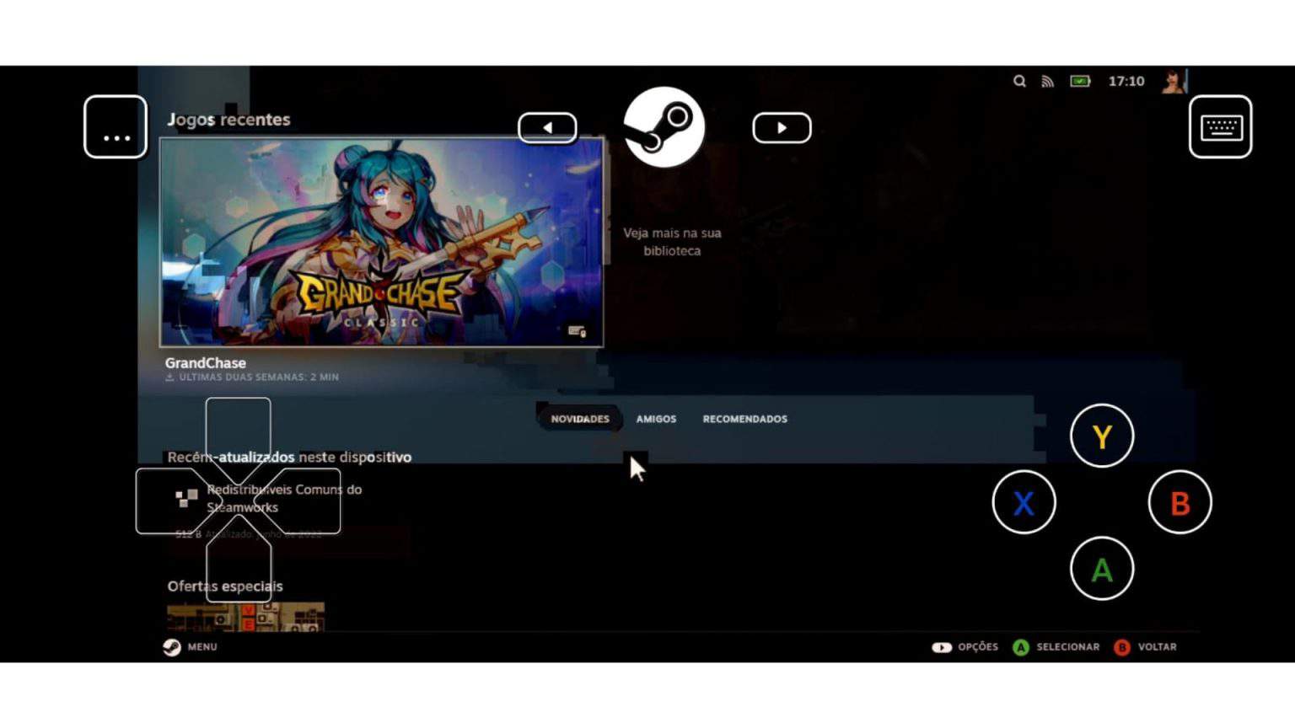The width and height of the screenshot is (1295, 728).
Task: Click the right arrow navigation control
Action: pos(782,127)
